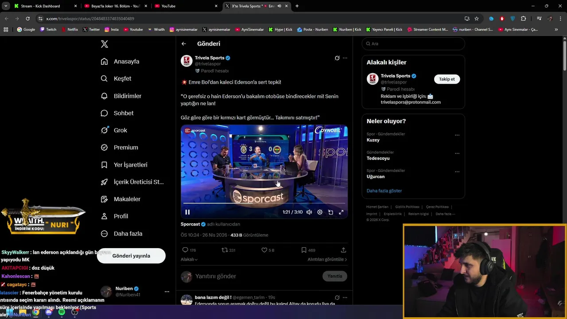567x319 pixels.
Task: Open the X logo home icon
Action: (105, 44)
